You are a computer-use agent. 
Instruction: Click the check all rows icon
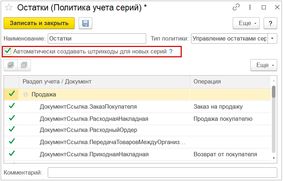point(10,65)
